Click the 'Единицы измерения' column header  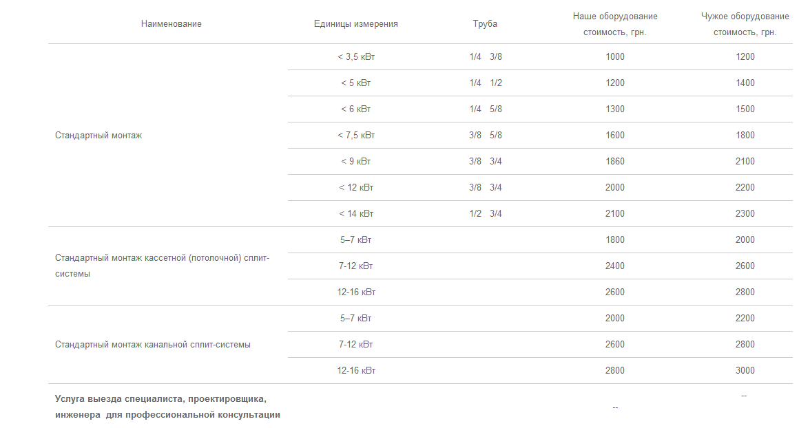[355, 24]
